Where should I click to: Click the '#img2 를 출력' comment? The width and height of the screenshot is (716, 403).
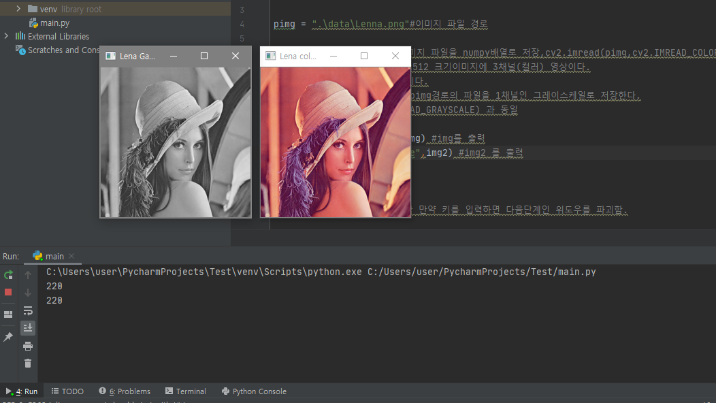(x=491, y=152)
